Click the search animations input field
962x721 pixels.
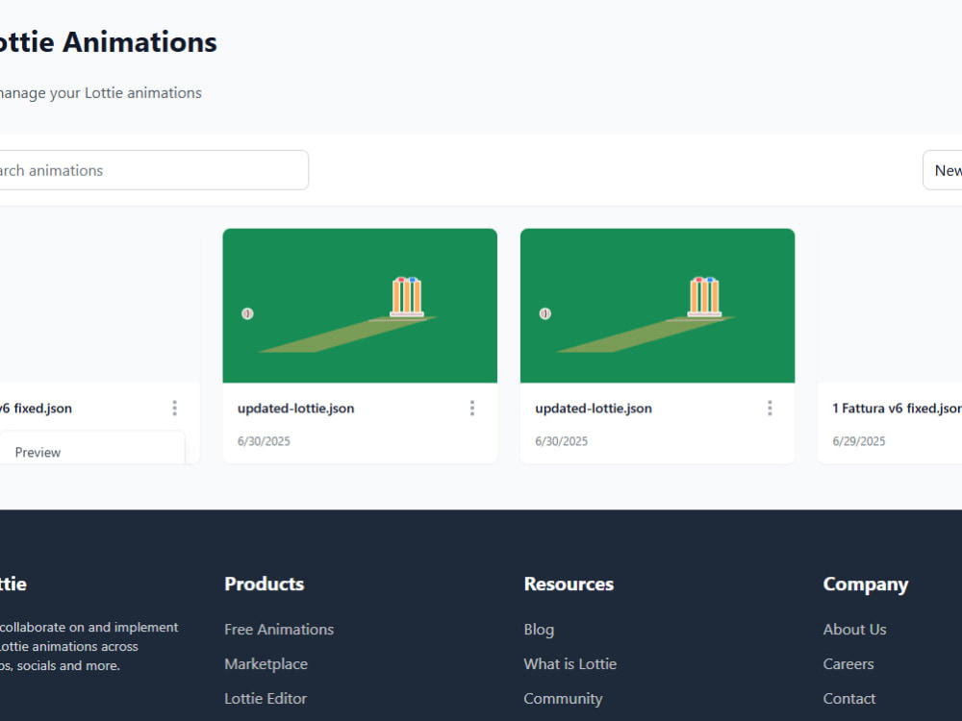point(153,170)
